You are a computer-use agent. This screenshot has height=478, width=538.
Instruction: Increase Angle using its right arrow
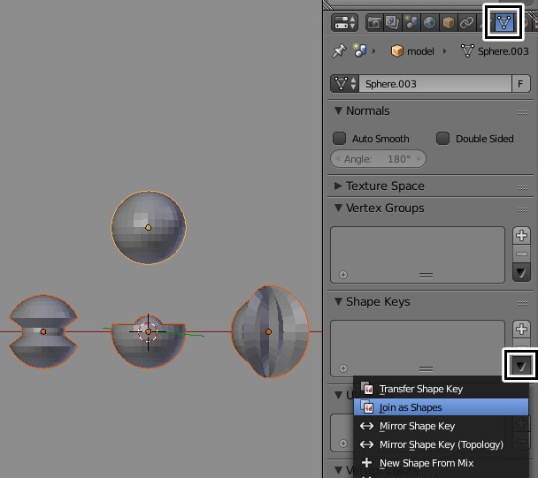coord(419,159)
